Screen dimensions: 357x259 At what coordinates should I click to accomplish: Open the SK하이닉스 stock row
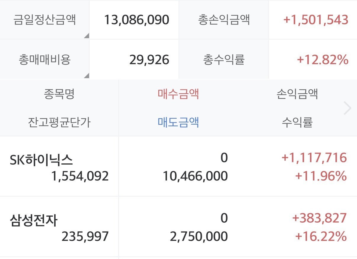tap(178, 167)
